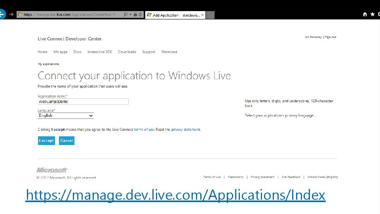Image resolution: width=380 pixels, height=214 pixels.
Task: Open a new blank browser tab
Action: point(210,15)
